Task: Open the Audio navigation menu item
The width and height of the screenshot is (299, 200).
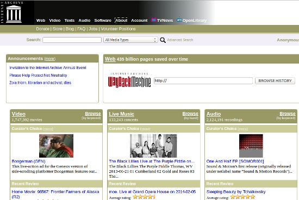Action: click(84, 21)
